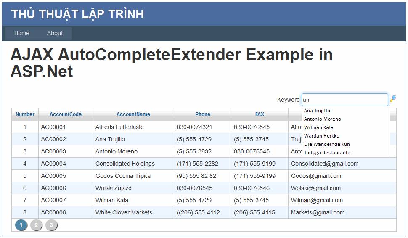Click the phone cell (95) 555 82 82
Screen dimensions: 408x238
tap(202, 176)
